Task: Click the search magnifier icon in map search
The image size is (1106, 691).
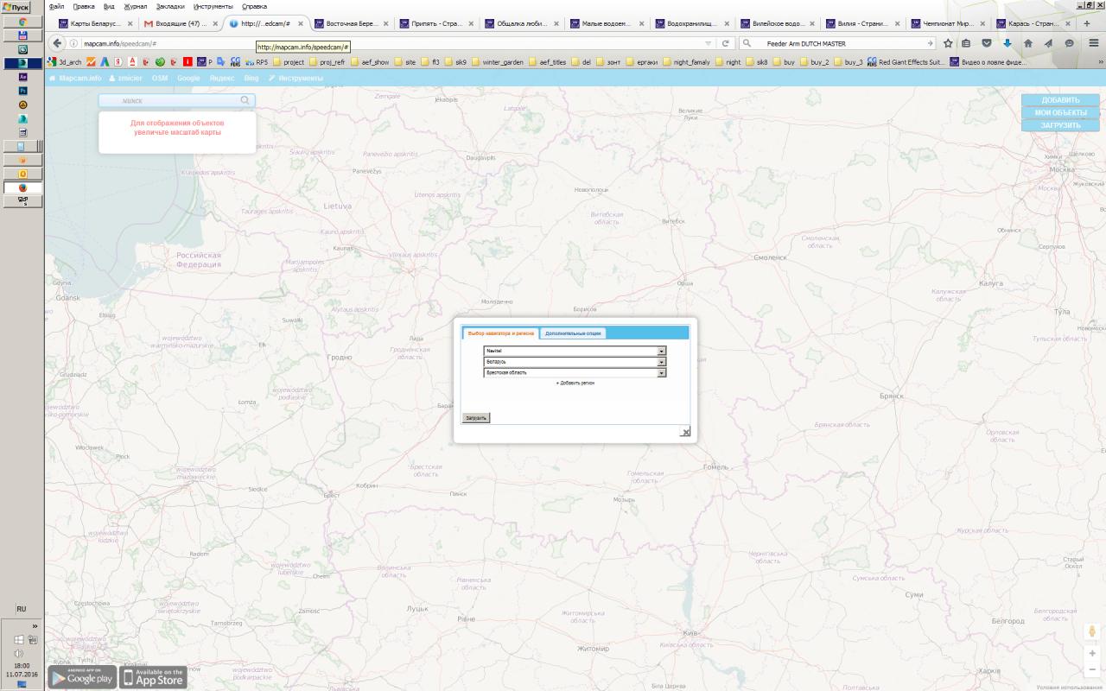Action: tap(245, 101)
